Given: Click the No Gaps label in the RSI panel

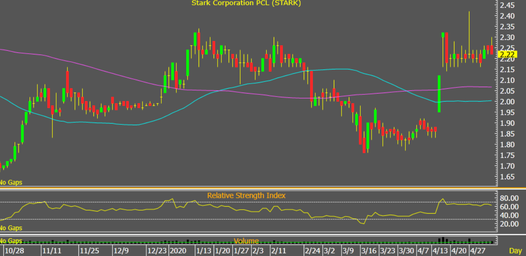Looking at the screenshot, I should coord(11,228).
